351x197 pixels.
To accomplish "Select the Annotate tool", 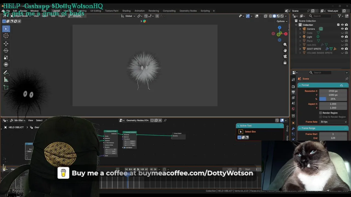I will pos(6,73).
